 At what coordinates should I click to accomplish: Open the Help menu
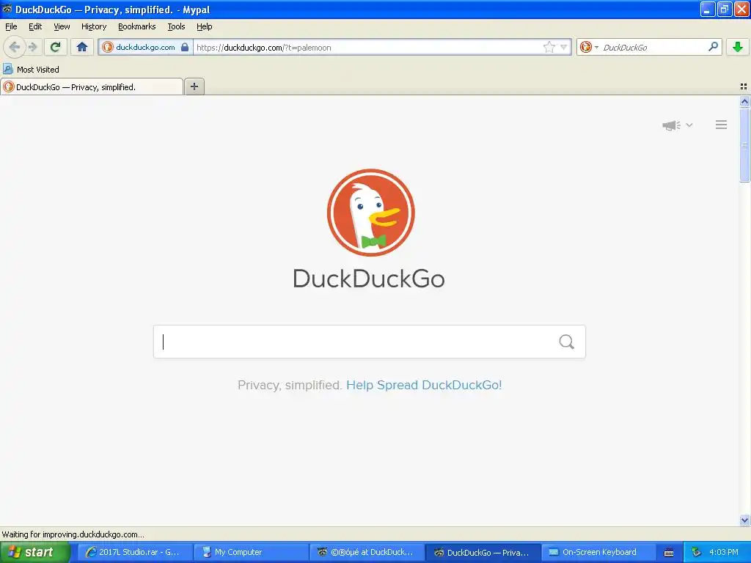pos(204,26)
